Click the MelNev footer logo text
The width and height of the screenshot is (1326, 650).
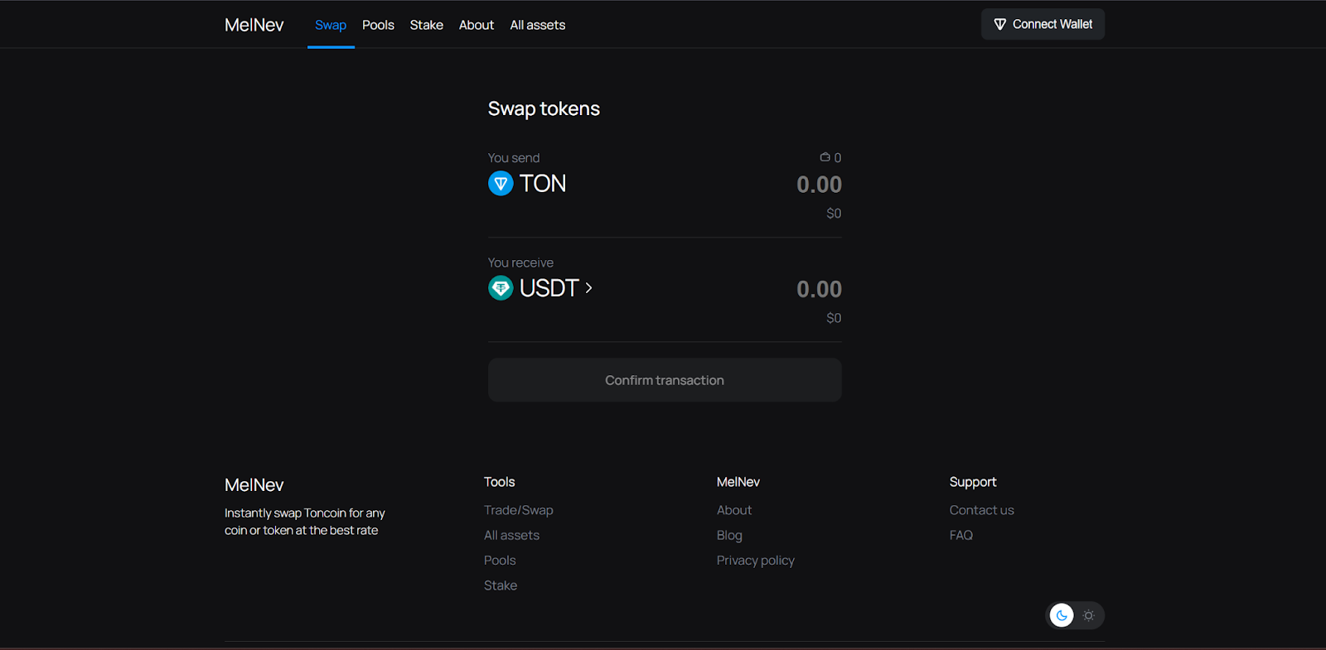[x=254, y=484]
